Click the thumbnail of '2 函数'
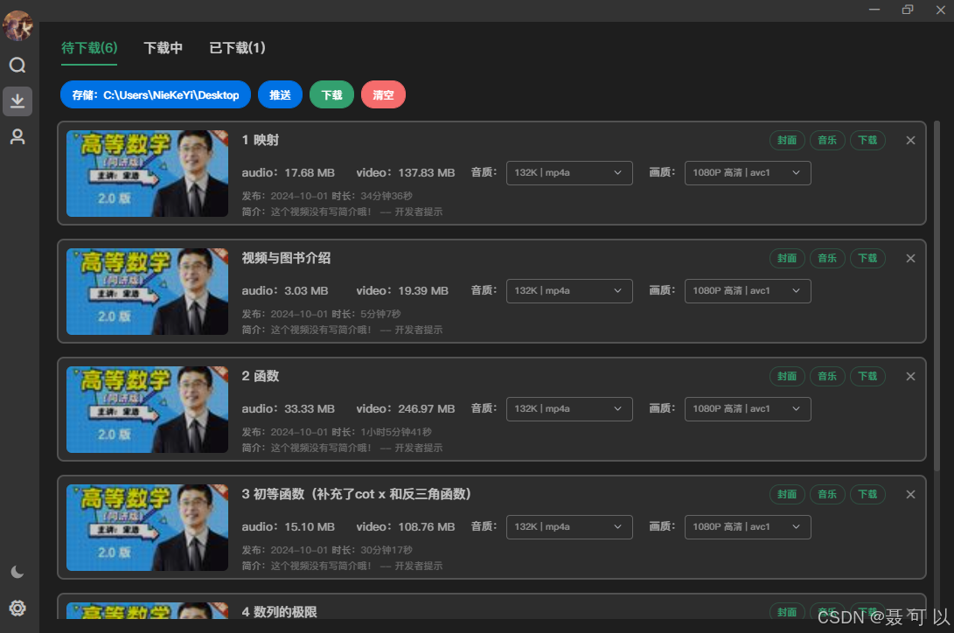The height and width of the screenshot is (633, 954). pyautogui.click(x=147, y=409)
